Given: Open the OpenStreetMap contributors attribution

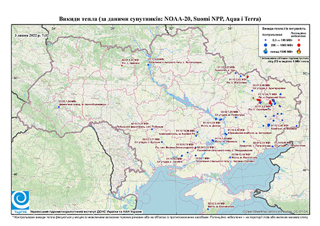Looking at the screenshot, I should 276,211.
